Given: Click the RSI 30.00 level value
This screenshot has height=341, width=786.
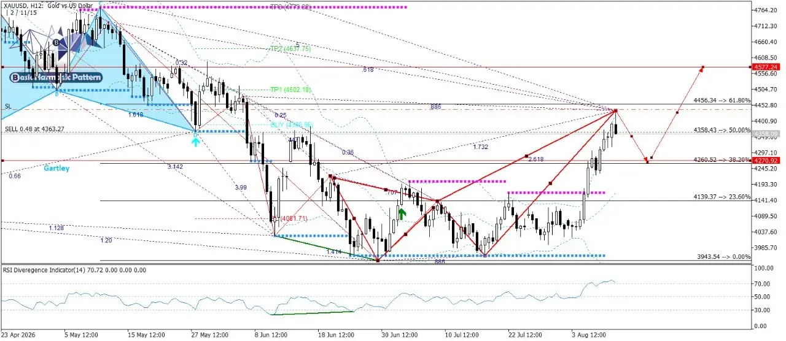Looking at the screenshot, I should click(x=761, y=310).
